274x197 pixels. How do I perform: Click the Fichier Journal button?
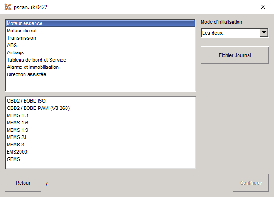click(x=235, y=55)
